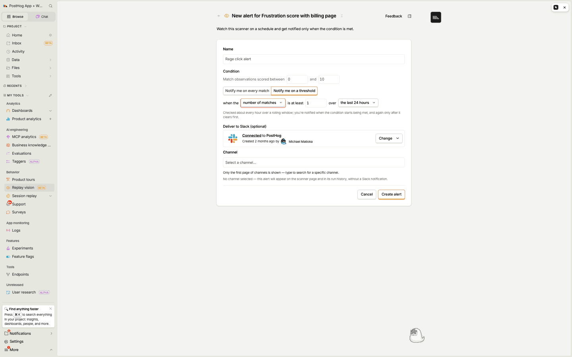Image resolution: width=572 pixels, height=357 pixels.
Task: Click the is at least value field
Action: 316,103
